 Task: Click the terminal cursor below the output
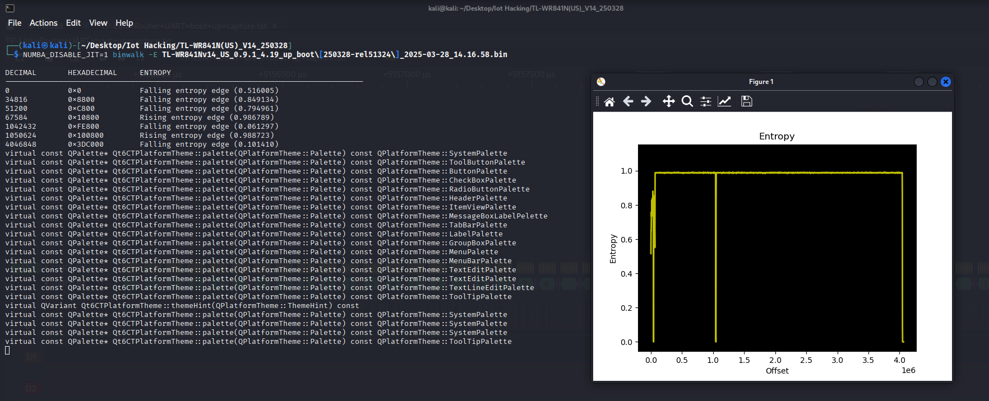pos(7,351)
